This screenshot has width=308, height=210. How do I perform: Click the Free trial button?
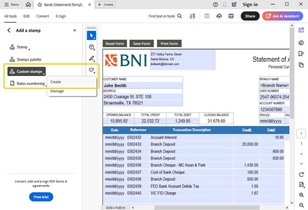coord(41,197)
